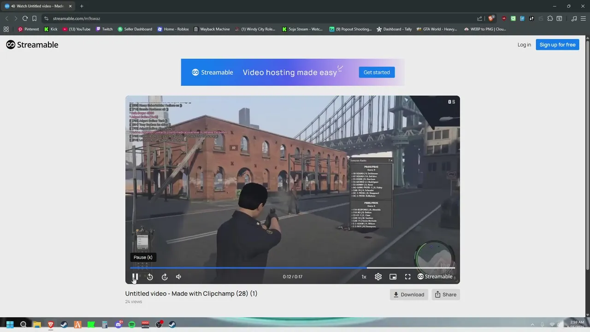590x332 pixels.
Task: Open the uBlock Origin extension icon
Action: tap(504, 18)
